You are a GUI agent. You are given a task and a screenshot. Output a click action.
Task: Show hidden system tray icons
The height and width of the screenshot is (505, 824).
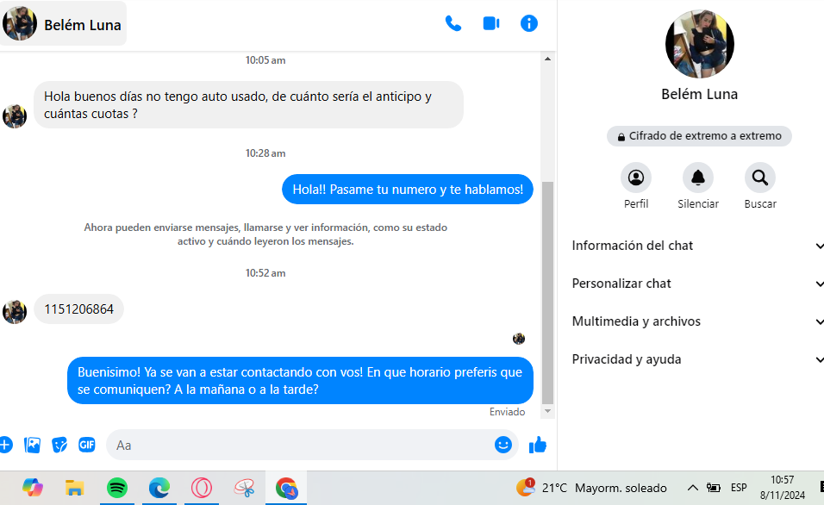click(x=693, y=488)
